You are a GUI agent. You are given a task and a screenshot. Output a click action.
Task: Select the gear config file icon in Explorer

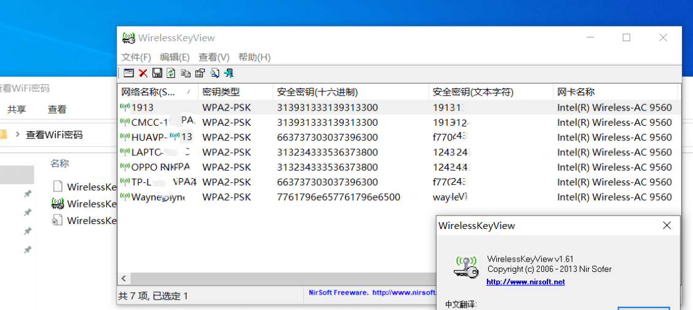57,220
